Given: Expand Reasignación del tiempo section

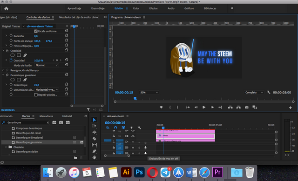Looking at the screenshot, I should (x=3, y=70).
